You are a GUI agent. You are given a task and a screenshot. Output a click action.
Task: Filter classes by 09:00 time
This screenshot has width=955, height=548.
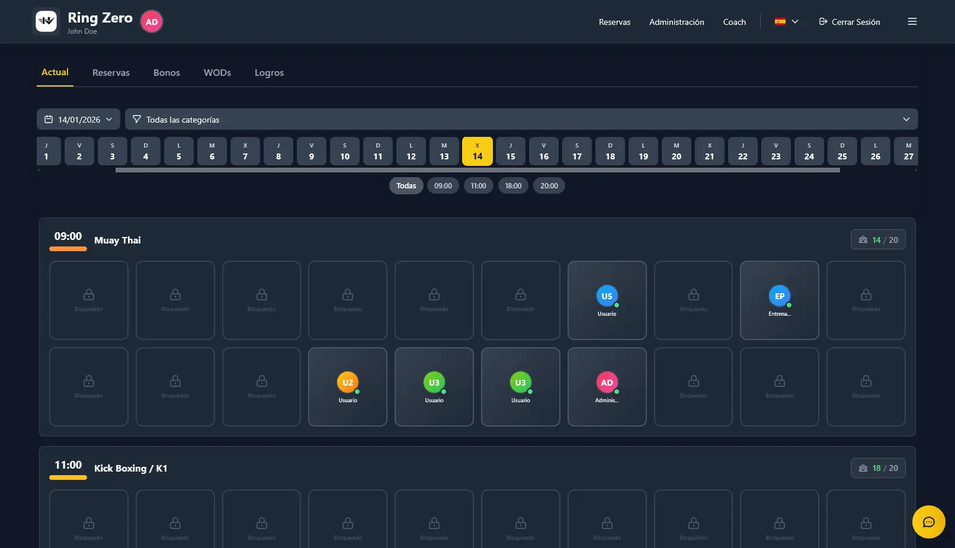tap(443, 186)
